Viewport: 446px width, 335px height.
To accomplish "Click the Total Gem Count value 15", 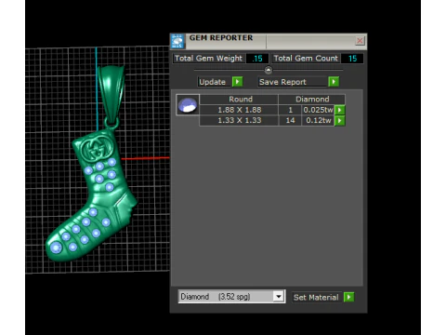I will tap(352, 59).
